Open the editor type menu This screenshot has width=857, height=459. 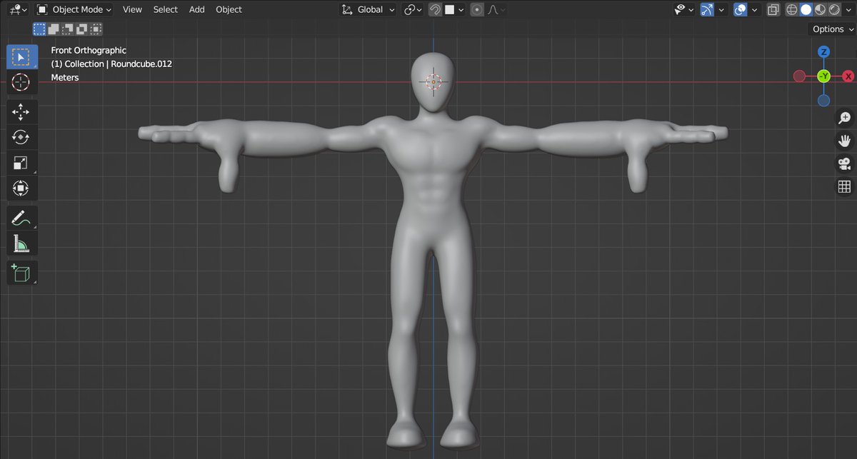click(x=19, y=9)
